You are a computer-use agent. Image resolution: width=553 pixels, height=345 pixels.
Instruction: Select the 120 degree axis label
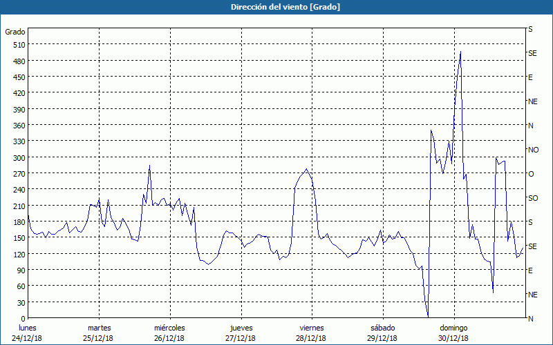pos(19,254)
